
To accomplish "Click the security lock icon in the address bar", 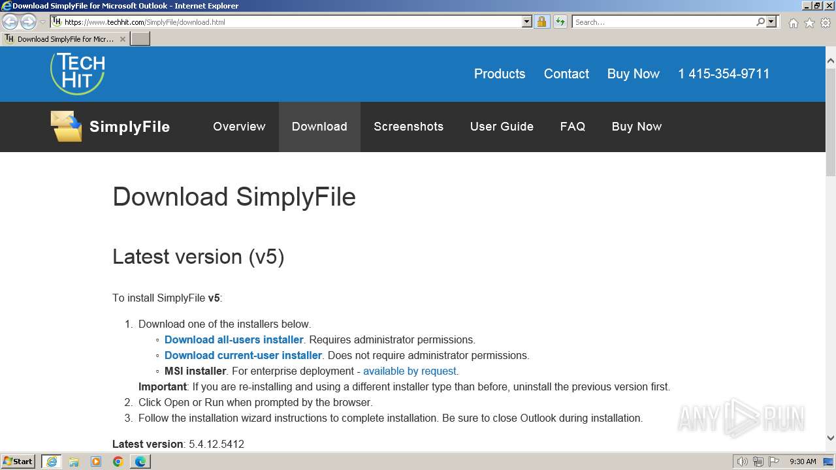I will 541,22.
